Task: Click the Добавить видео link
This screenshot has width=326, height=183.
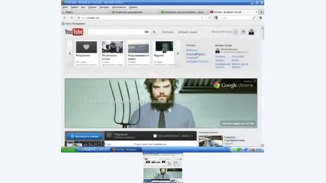Action: tap(187, 32)
